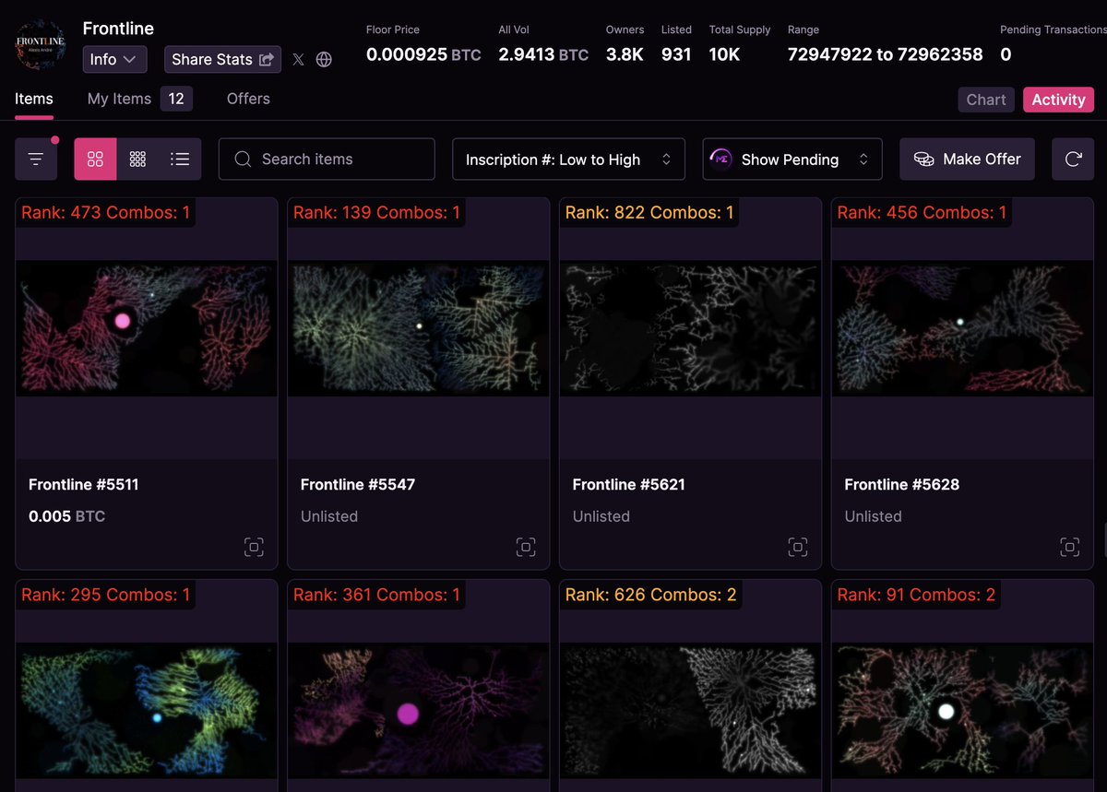Image resolution: width=1107 pixels, height=792 pixels.
Task: Open the filter options icon
Action: tap(36, 160)
